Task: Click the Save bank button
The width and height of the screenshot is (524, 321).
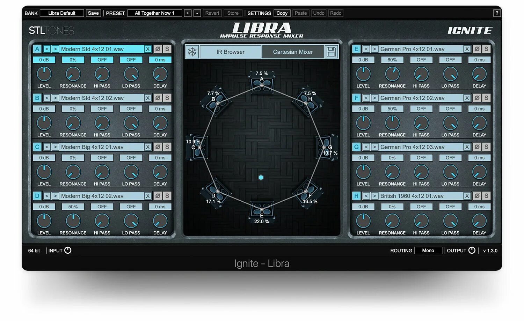Action: click(x=93, y=13)
